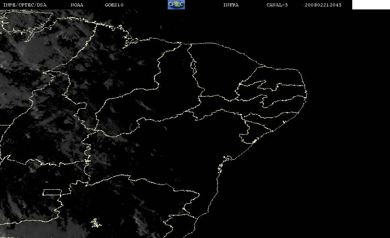
Task: Select the INPE/CPTEC/DSA header label
Action: tap(24, 5)
